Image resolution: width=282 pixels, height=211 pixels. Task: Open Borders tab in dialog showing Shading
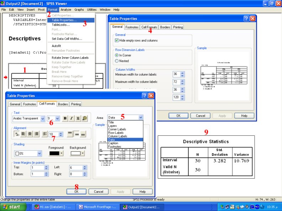(x=63, y=104)
